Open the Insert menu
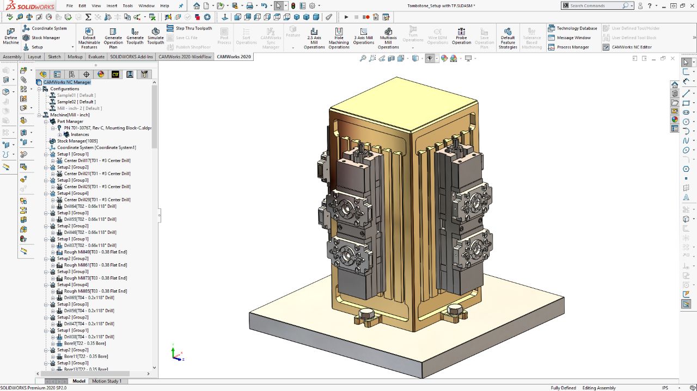This screenshot has width=697, height=391. tap(112, 6)
